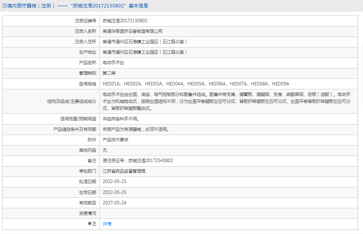Click the product name 电动手术台
The height and width of the screenshot is (234, 363).
click(113, 63)
